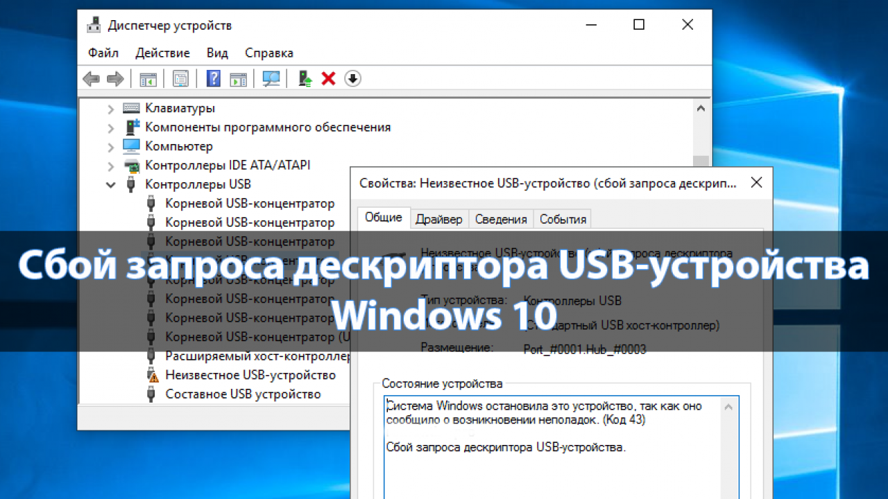Viewport: 888px width, 499px height.
Task: Select Компоненты программного обеспечения label
Action: [x=268, y=128]
